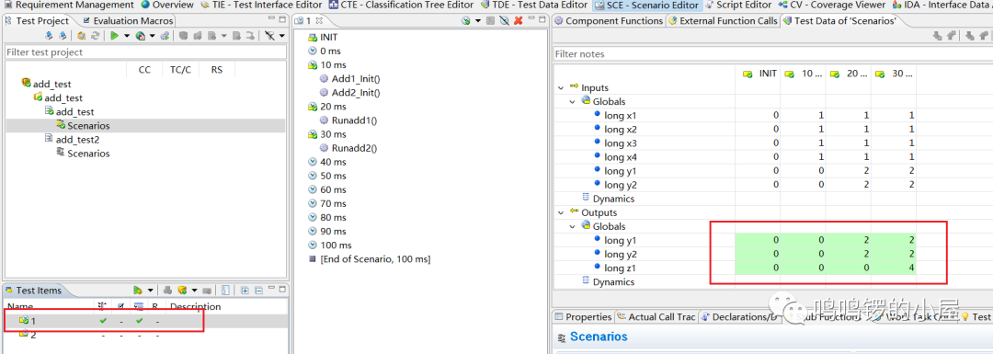Open the Actual Call Trace tab
This screenshot has height=354, width=993.
click(x=656, y=316)
